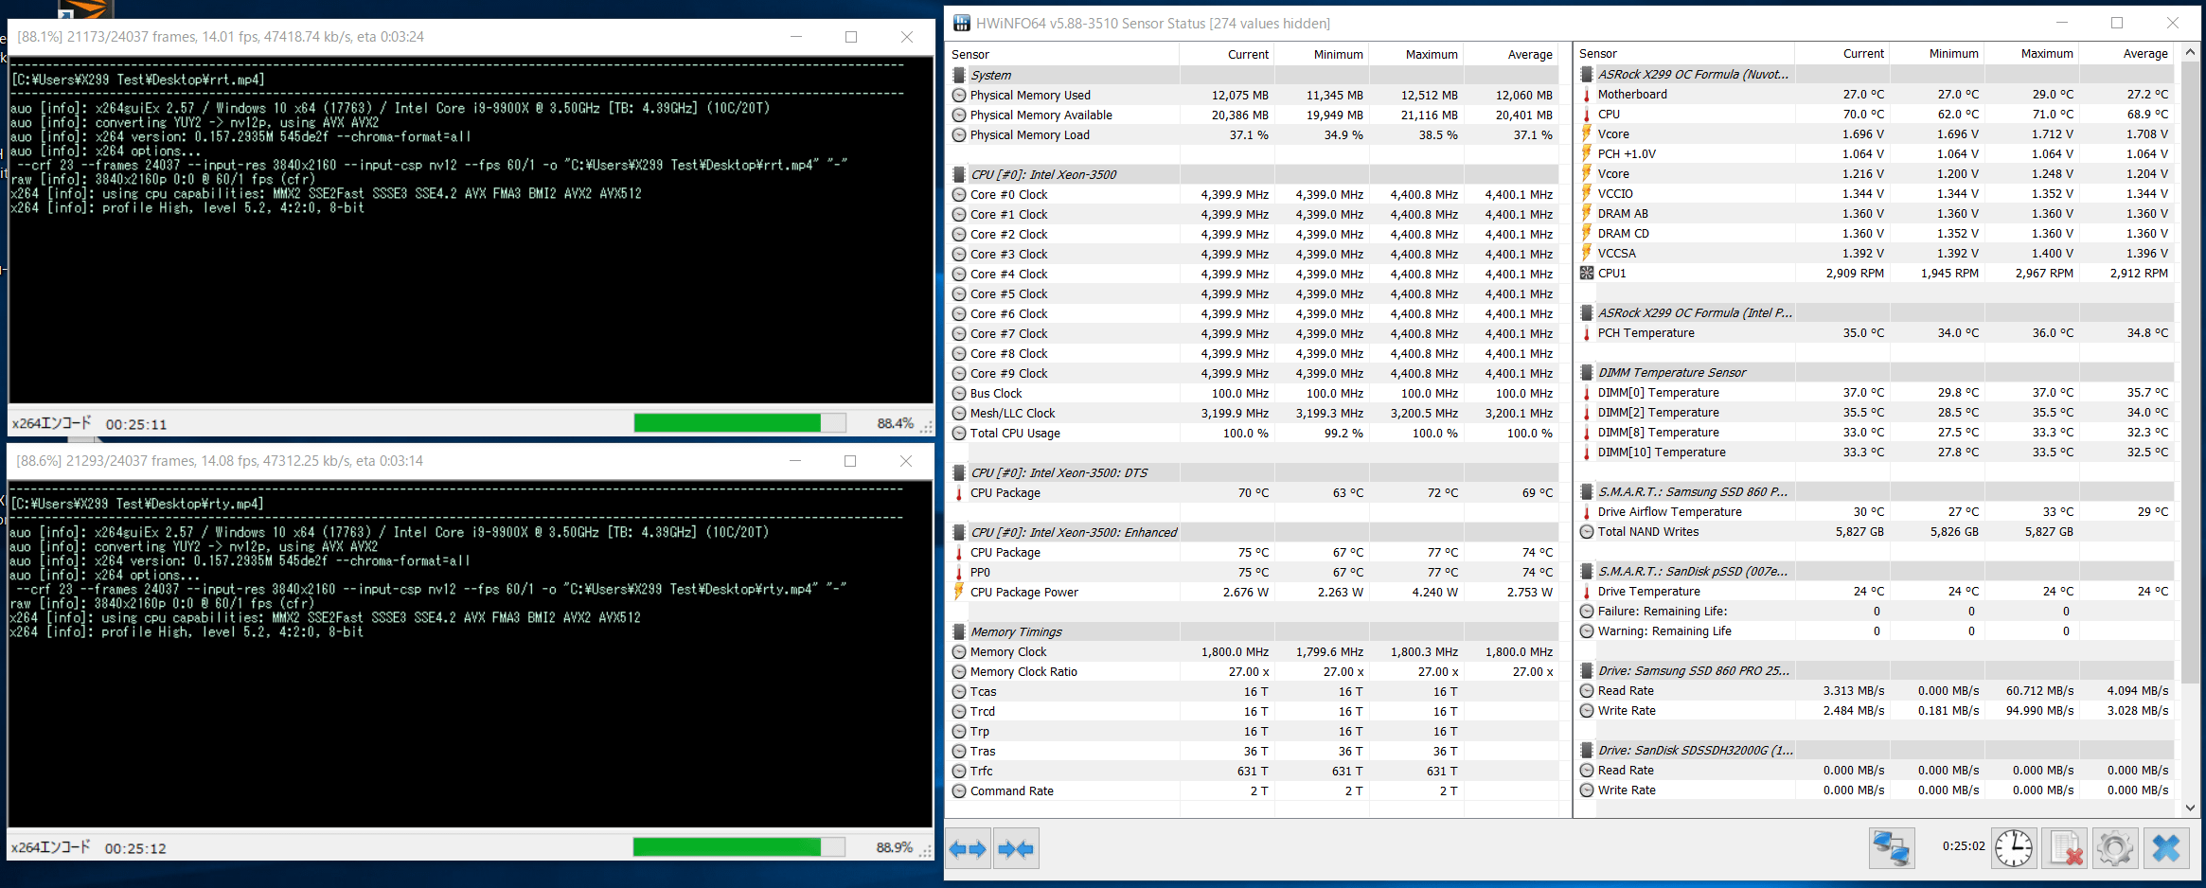Select CPU [#0]: Intel Xeon-3500 section header
2206x888 pixels.
tap(1043, 175)
